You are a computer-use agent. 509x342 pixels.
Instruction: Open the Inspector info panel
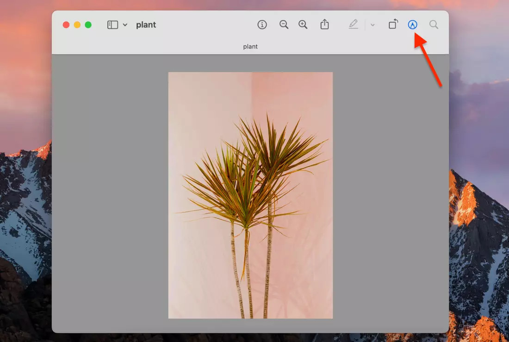(x=262, y=25)
